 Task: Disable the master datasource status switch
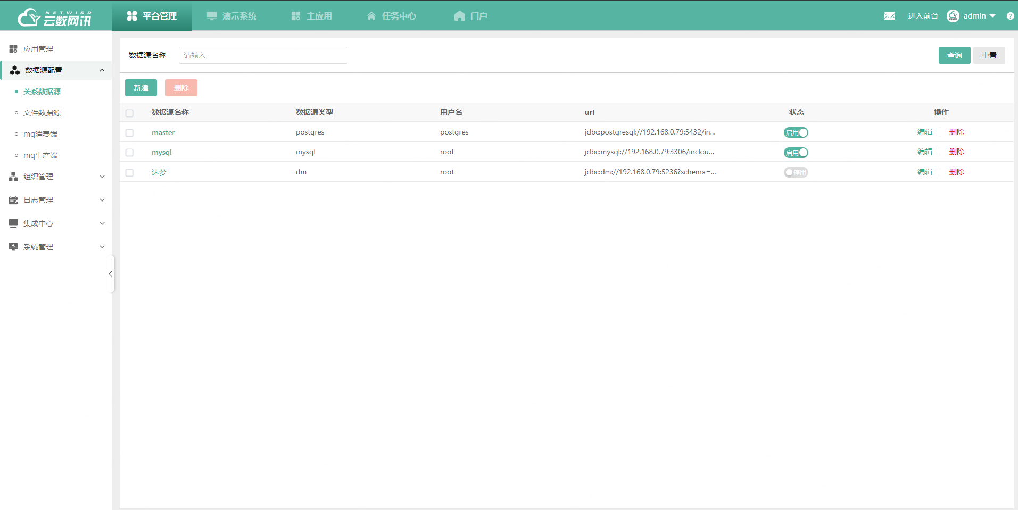pos(796,132)
